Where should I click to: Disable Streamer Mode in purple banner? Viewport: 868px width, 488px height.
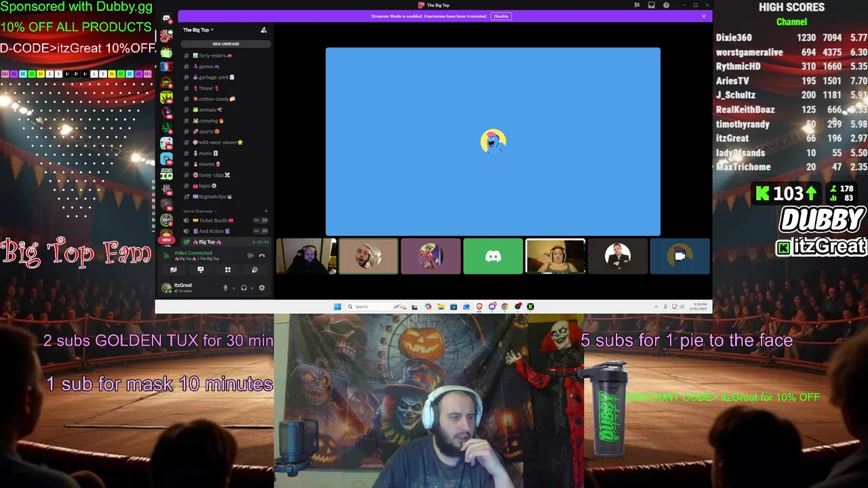(501, 16)
